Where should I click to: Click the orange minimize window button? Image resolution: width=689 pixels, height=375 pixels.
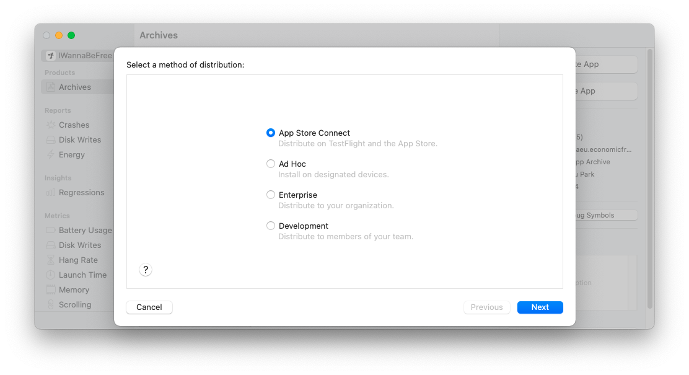[x=59, y=35]
